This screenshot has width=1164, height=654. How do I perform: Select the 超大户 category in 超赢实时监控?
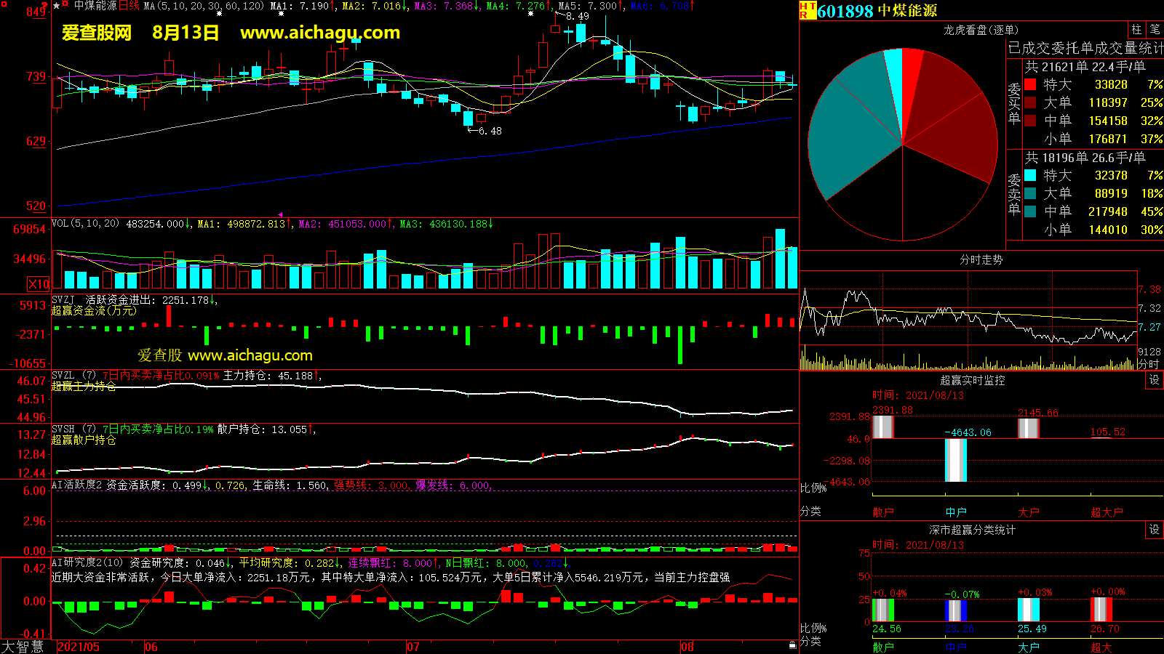click(1106, 512)
